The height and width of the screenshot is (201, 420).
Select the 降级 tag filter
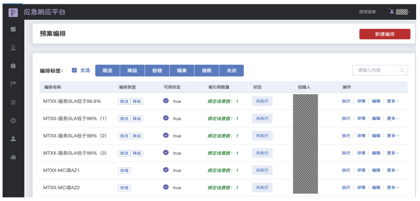tap(132, 71)
